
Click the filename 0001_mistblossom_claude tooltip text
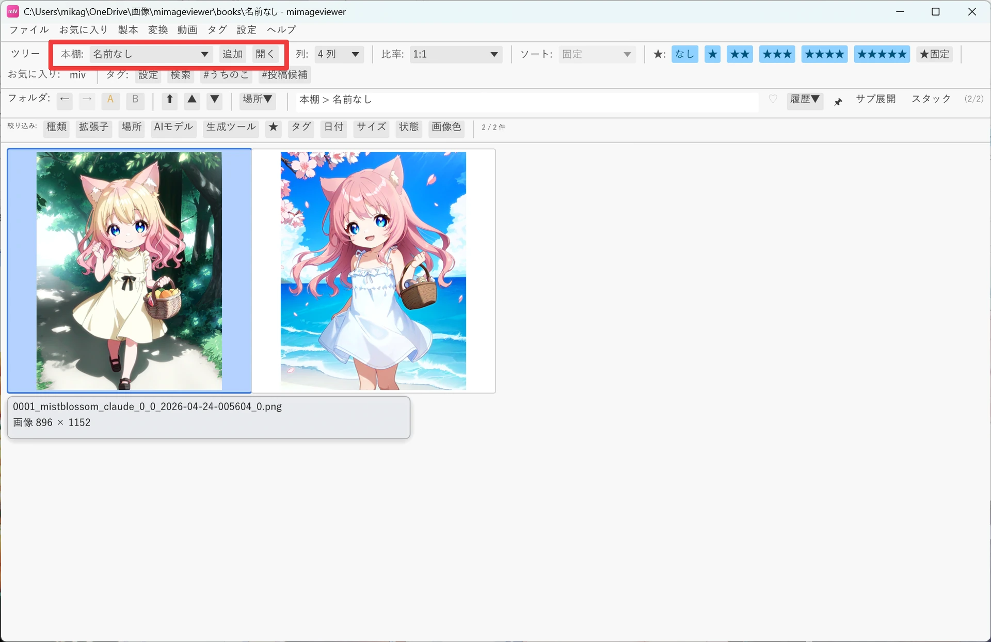147,406
